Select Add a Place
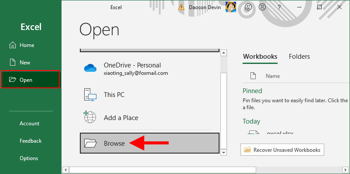350x174 pixels. click(x=150, y=117)
